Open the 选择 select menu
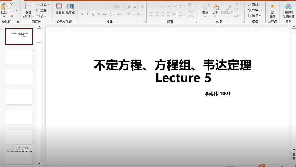This screenshot has width=296, height=167. [254, 16]
